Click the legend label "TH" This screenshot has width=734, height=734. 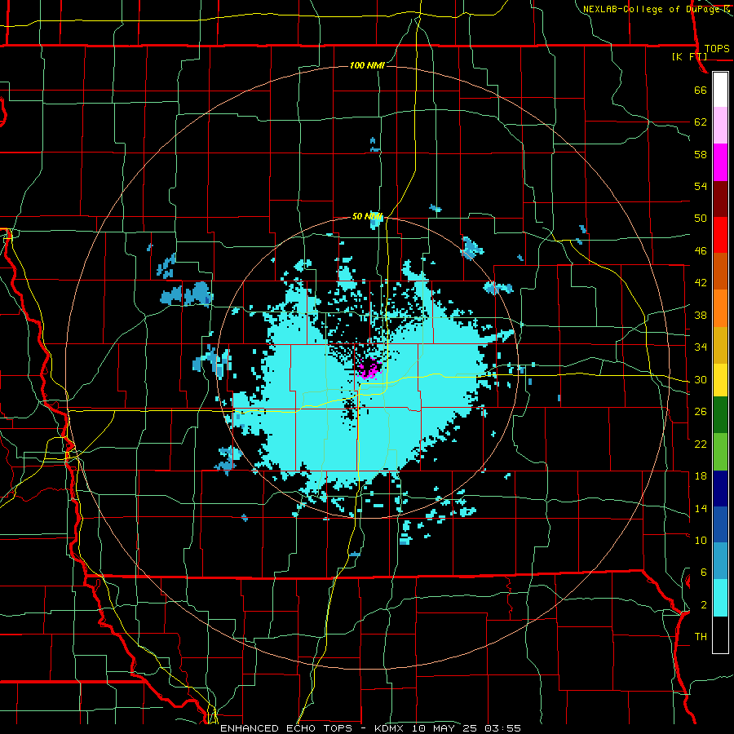[x=701, y=637]
